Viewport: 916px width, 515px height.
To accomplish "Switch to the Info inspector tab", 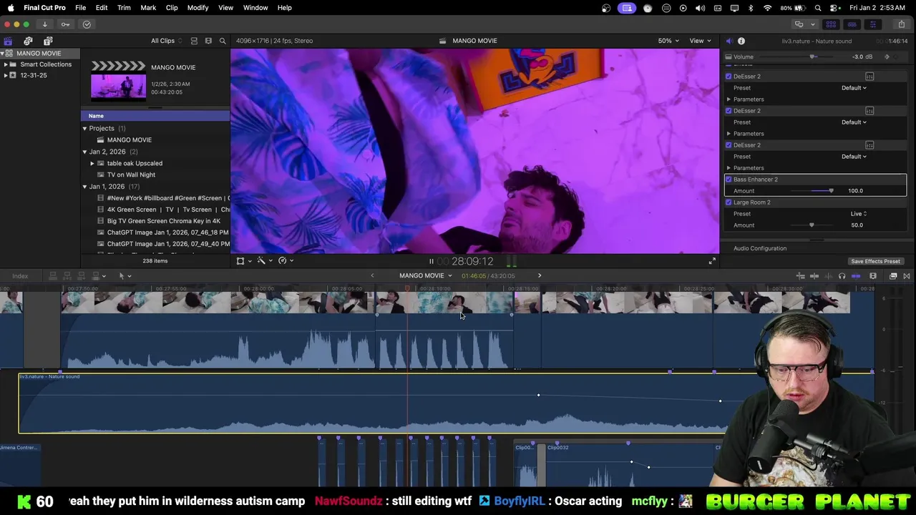I will click(x=741, y=41).
